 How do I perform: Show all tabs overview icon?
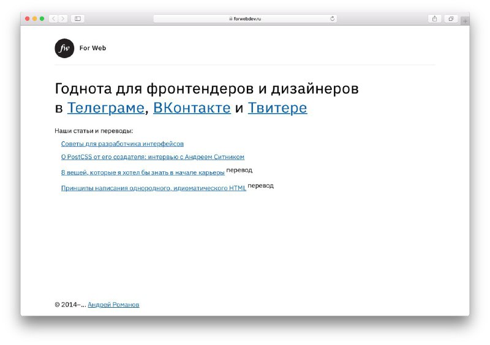point(451,19)
